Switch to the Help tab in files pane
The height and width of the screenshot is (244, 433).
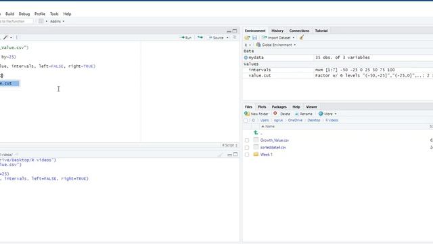coord(296,107)
